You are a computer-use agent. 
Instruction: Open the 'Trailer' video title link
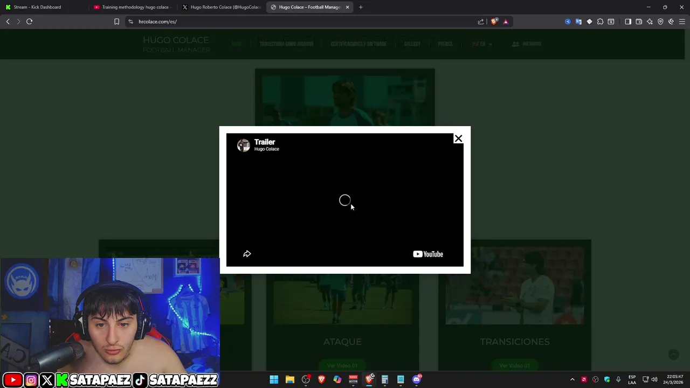[265, 142]
